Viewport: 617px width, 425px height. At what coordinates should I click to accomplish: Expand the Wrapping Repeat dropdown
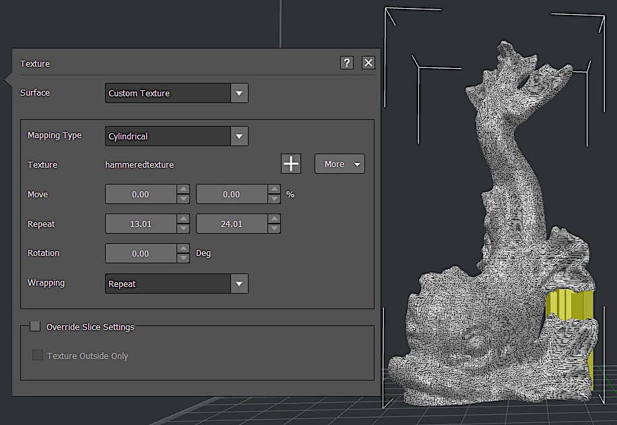[x=239, y=284]
